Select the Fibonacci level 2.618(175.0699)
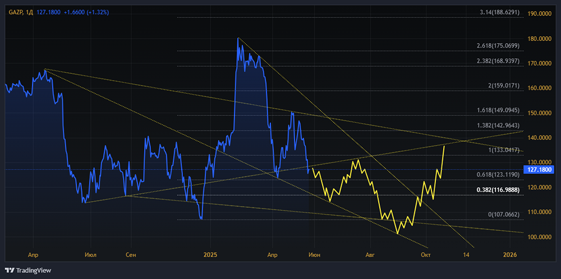The width and height of the screenshot is (561, 279). 497,46
